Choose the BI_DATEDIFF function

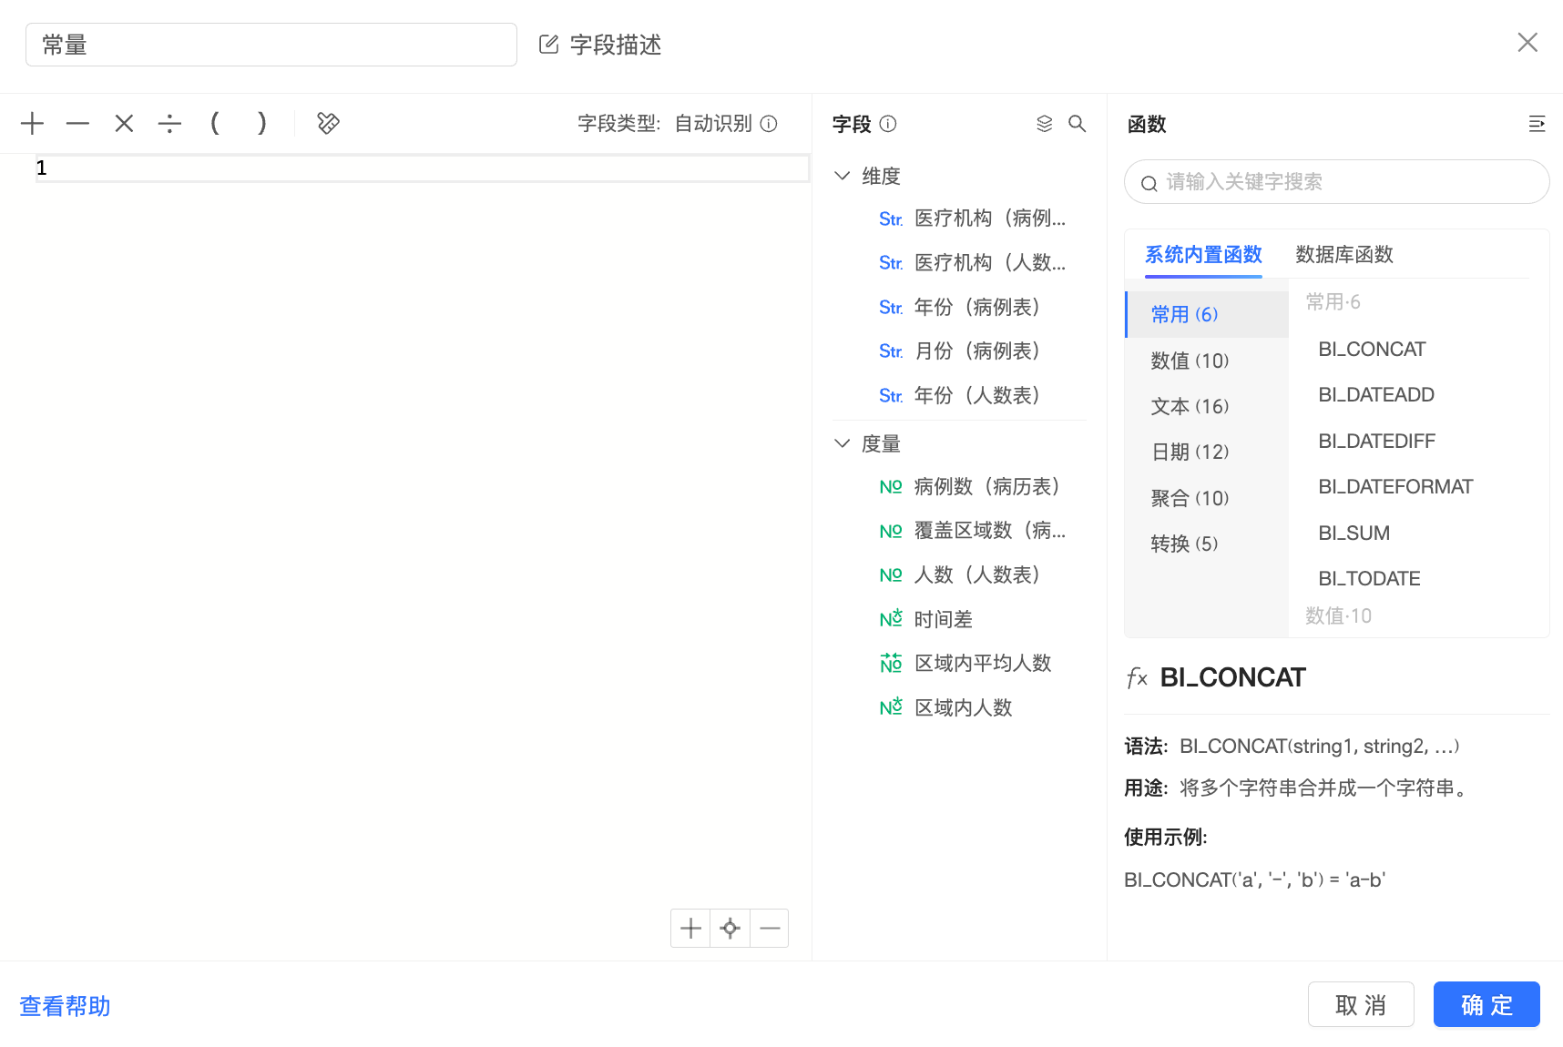1377,442
